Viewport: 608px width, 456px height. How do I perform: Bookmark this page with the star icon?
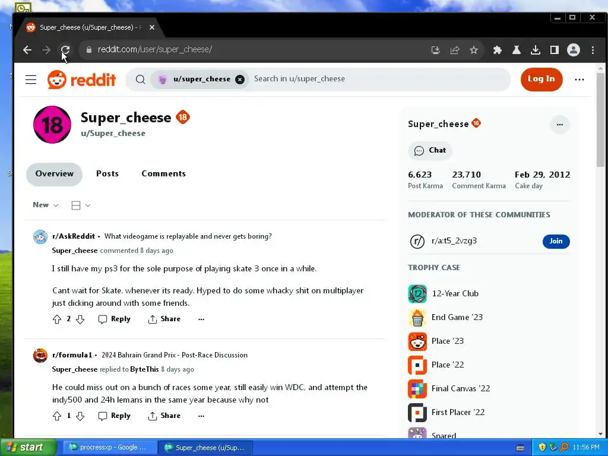(473, 50)
